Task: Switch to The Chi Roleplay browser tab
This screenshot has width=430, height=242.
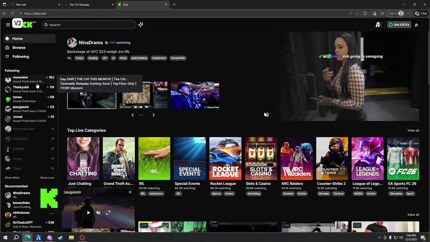Action: [x=89, y=5]
